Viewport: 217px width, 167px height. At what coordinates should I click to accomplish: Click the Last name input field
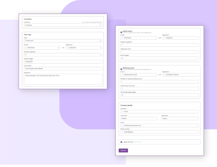pyautogui.click(x=179, y=119)
